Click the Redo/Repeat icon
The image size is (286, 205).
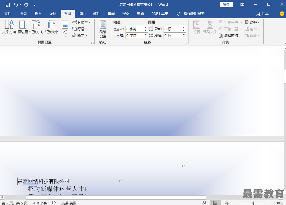click(x=26, y=5)
